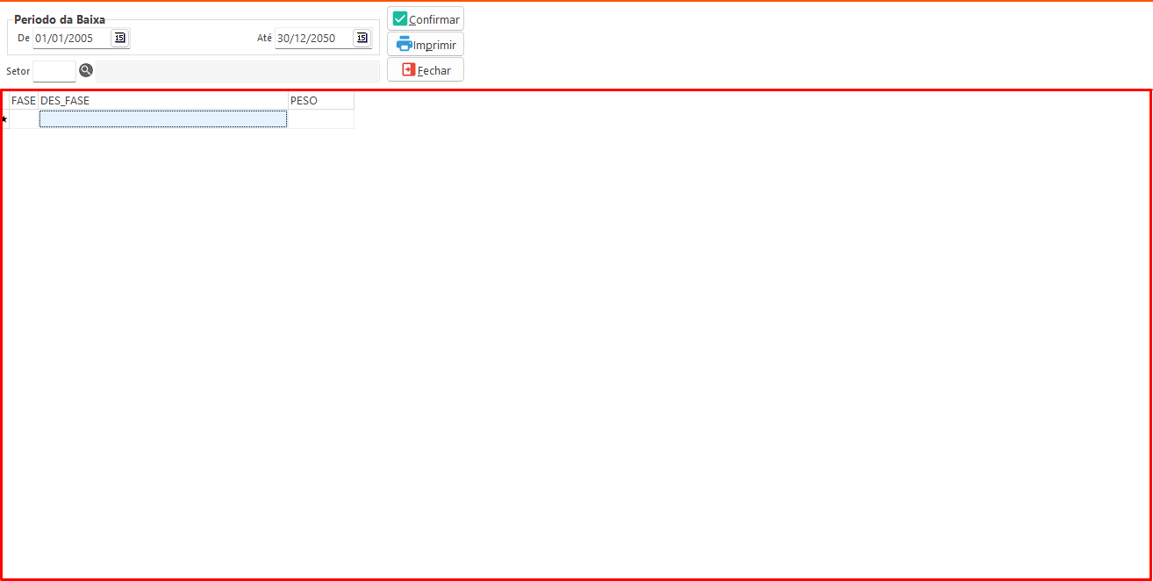Click the Setor search magnifier icon

point(86,70)
